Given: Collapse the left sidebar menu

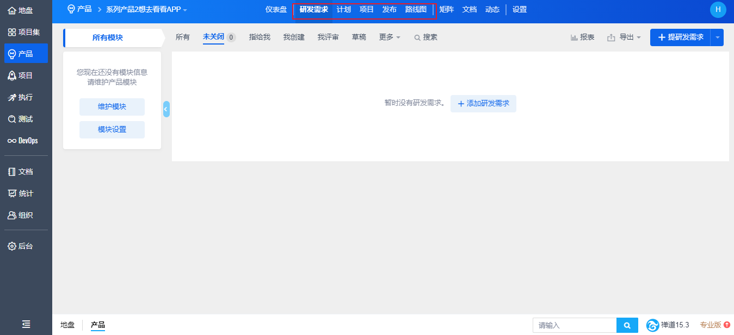Looking at the screenshot, I should tap(26, 324).
